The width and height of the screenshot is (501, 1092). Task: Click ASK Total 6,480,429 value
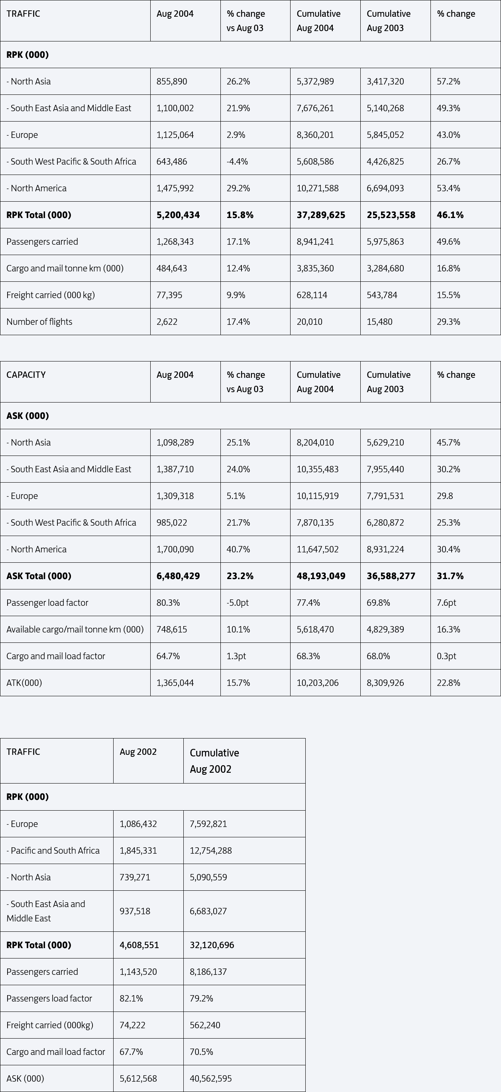click(x=185, y=576)
